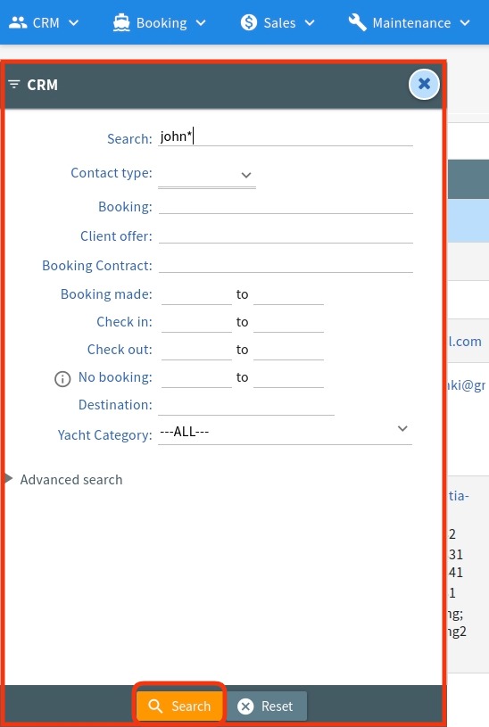Open the Contact type dropdown
The width and height of the screenshot is (489, 727).
click(207, 175)
